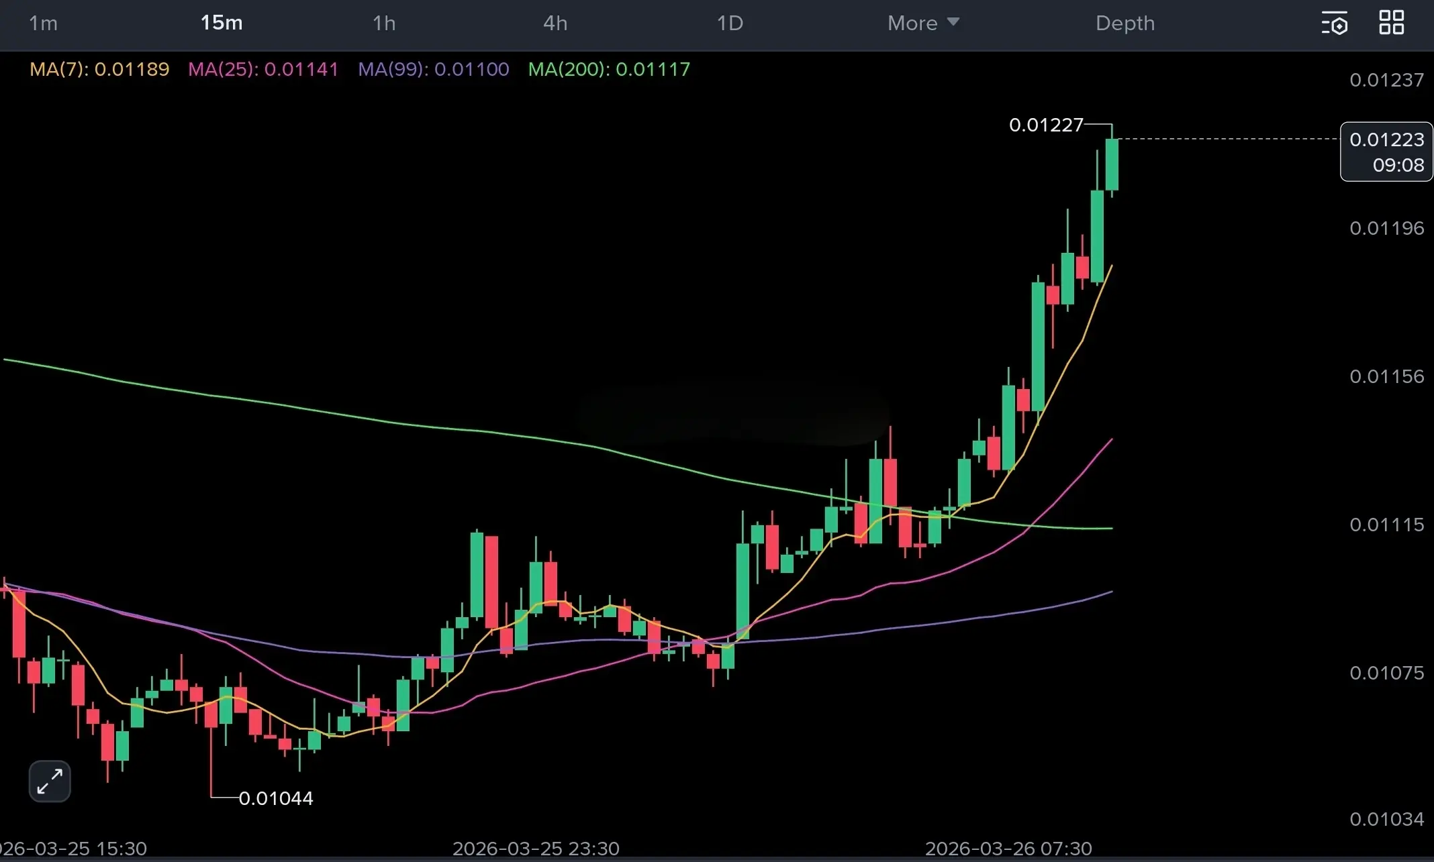Expand the chart to fullscreen

[x=50, y=782]
